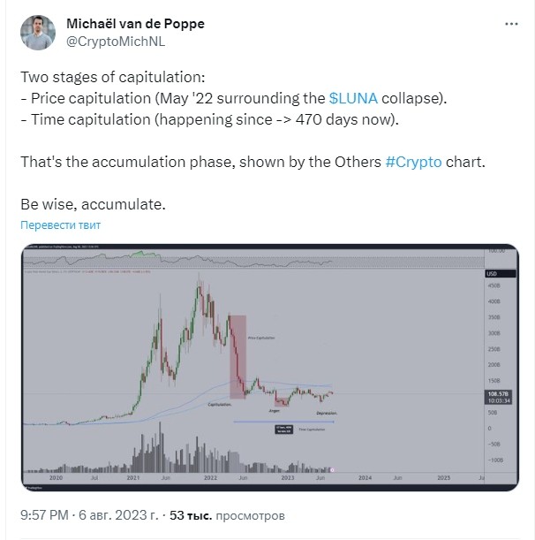This screenshot has height=540, width=535.
Task: Click the 53 тыс. просмотров views counter
Action: [227, 515]
